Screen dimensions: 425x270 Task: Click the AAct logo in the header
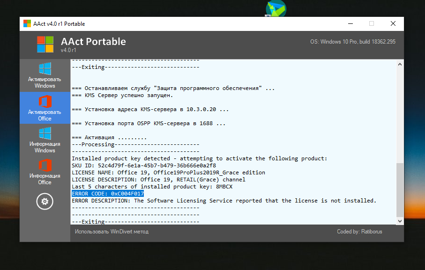[x=45, y=44]
